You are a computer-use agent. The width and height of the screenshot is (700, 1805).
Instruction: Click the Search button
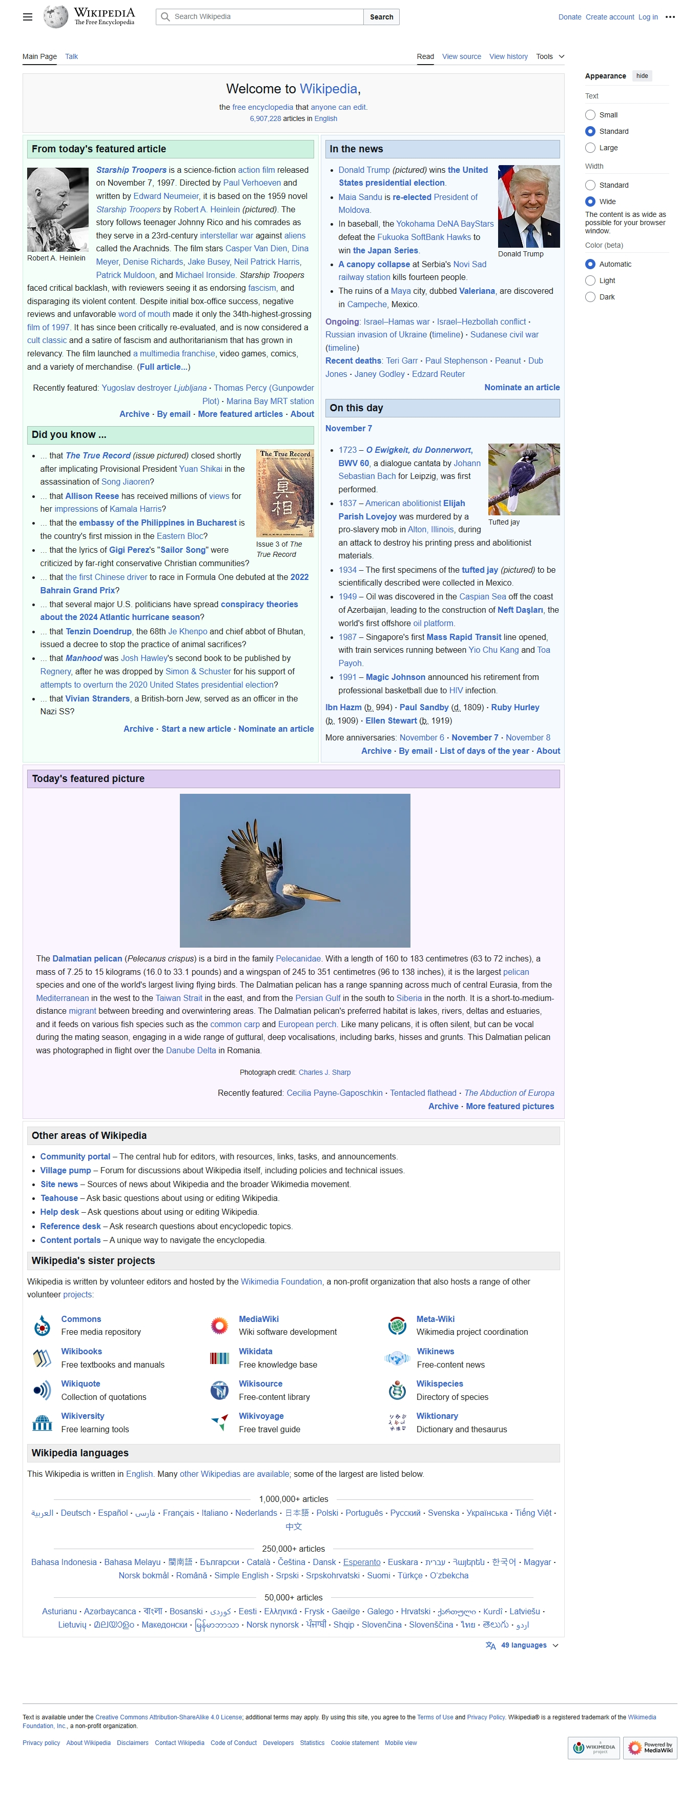tap(381, 17)
